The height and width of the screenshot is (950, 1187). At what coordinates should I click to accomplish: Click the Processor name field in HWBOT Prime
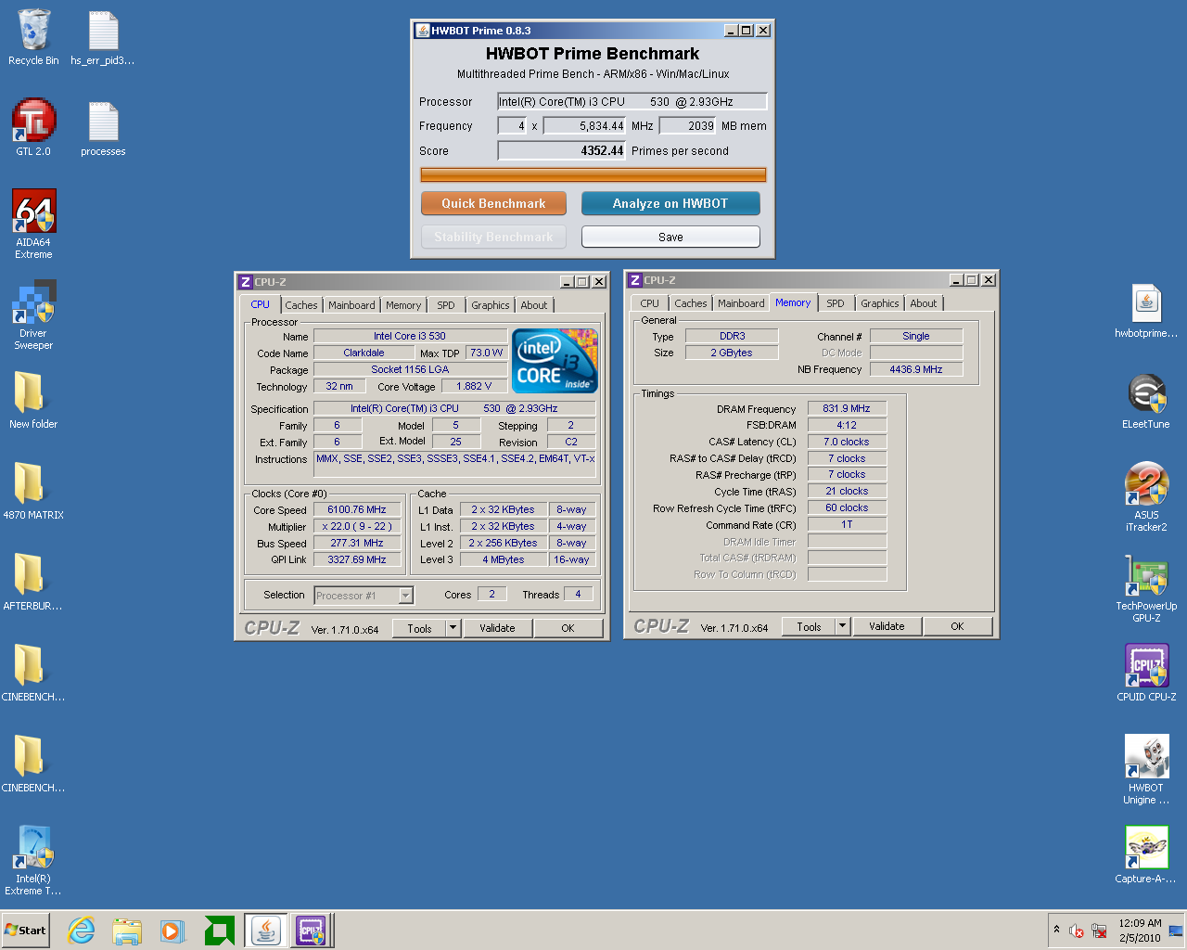coord(632,101)
